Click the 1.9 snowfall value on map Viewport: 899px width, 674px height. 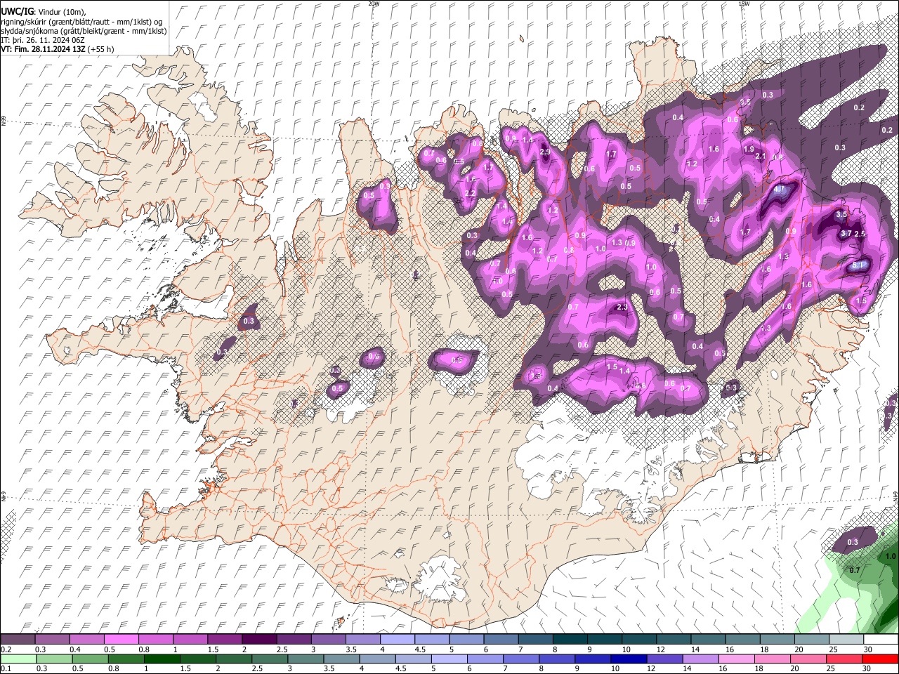(x=749, y=149)
